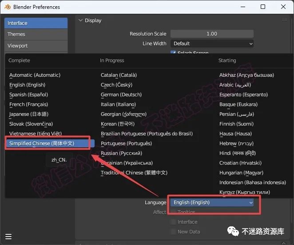Adjust the Resolution Scale field
Image resolution: width=294 pixels, height=245 pixels.
pyautogui.click(x=212, y=34)
